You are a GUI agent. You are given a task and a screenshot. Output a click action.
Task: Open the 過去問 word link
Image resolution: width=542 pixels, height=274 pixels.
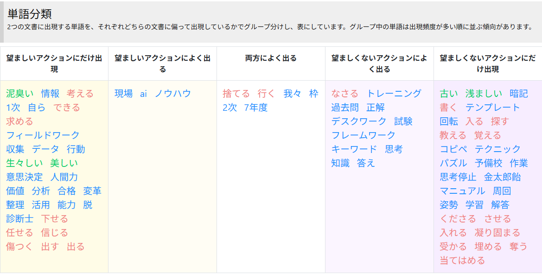[x=344, y=108]
